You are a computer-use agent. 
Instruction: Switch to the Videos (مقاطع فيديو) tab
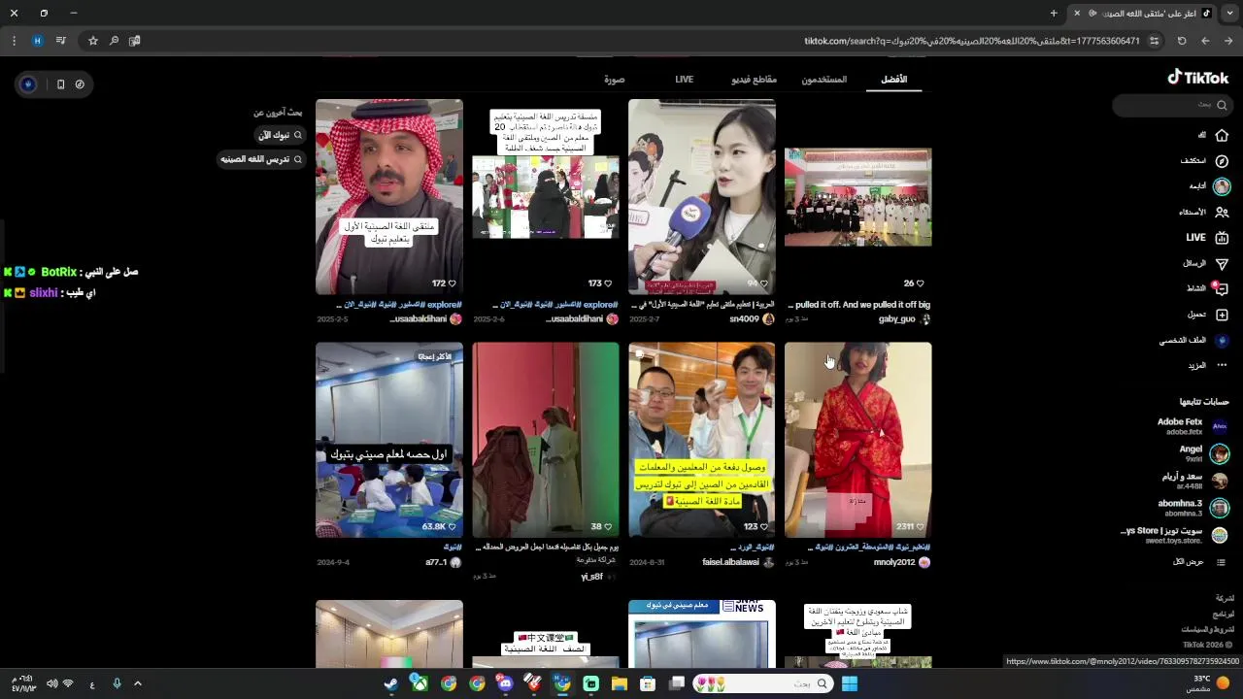(754, 80)
